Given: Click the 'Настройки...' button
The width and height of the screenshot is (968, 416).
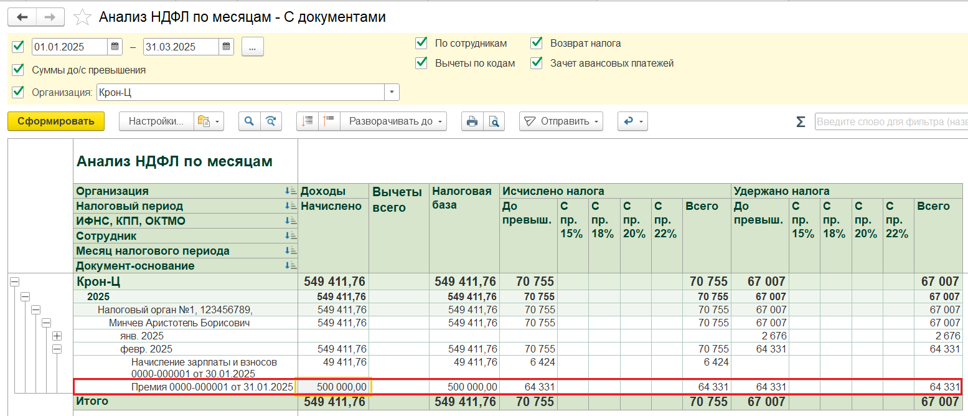Looking at the screenshot, I should [156, 121].
